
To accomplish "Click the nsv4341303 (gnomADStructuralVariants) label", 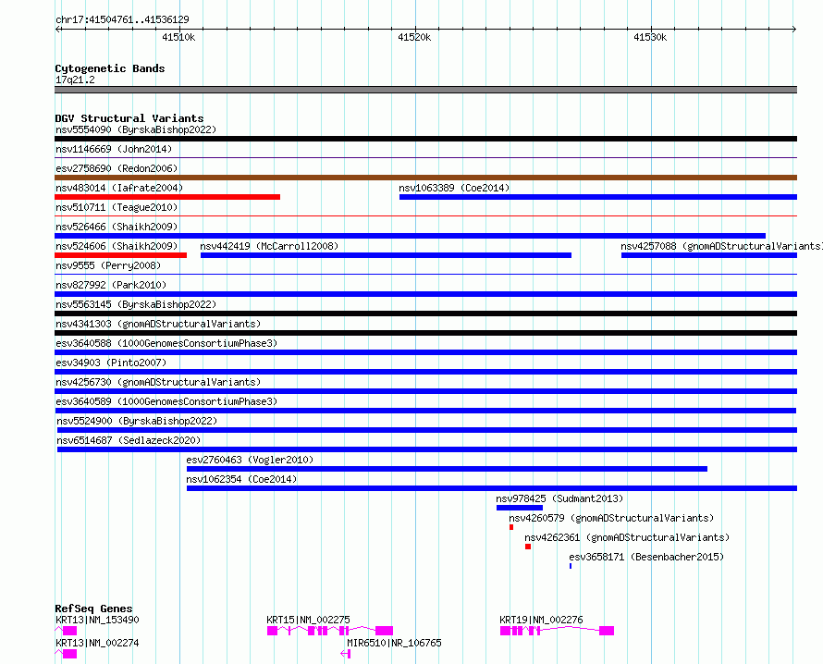I will point(158,324).
